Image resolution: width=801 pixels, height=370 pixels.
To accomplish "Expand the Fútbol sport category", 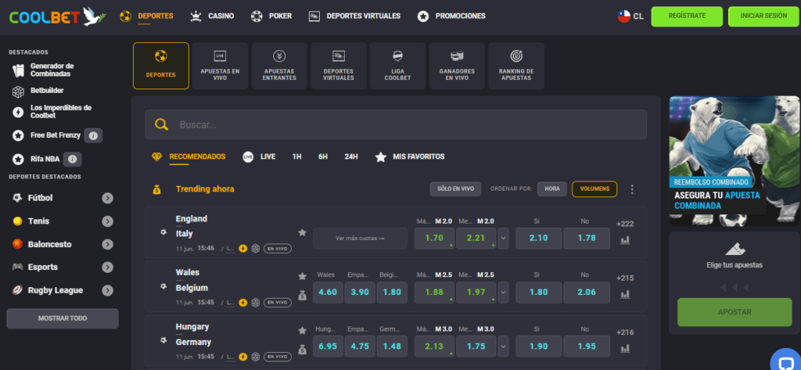I will click(107, 199).
